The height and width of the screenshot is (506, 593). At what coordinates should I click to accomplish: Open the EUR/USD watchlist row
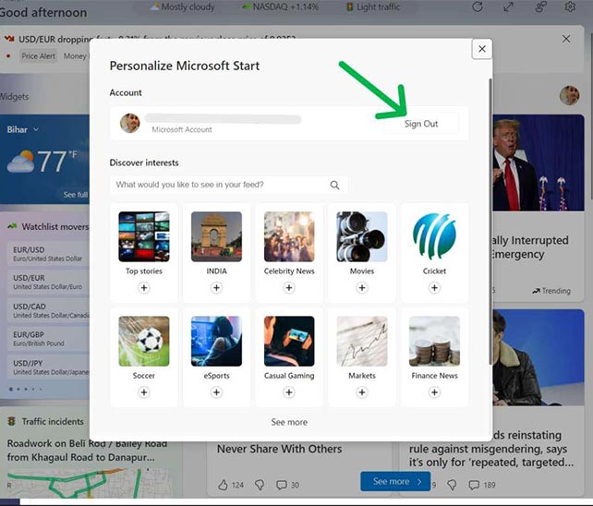coord(48,254)
